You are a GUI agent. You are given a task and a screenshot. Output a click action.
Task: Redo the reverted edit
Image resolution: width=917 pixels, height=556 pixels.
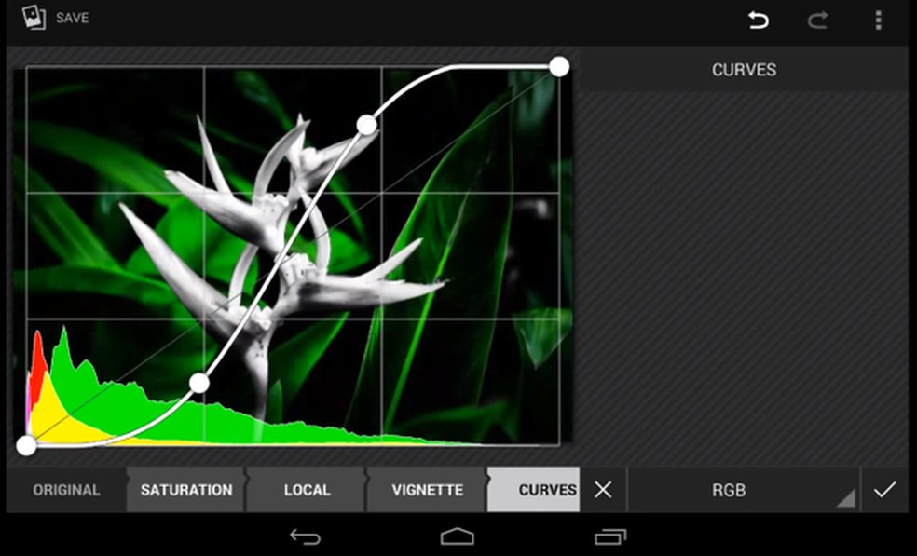pos(818,19)
